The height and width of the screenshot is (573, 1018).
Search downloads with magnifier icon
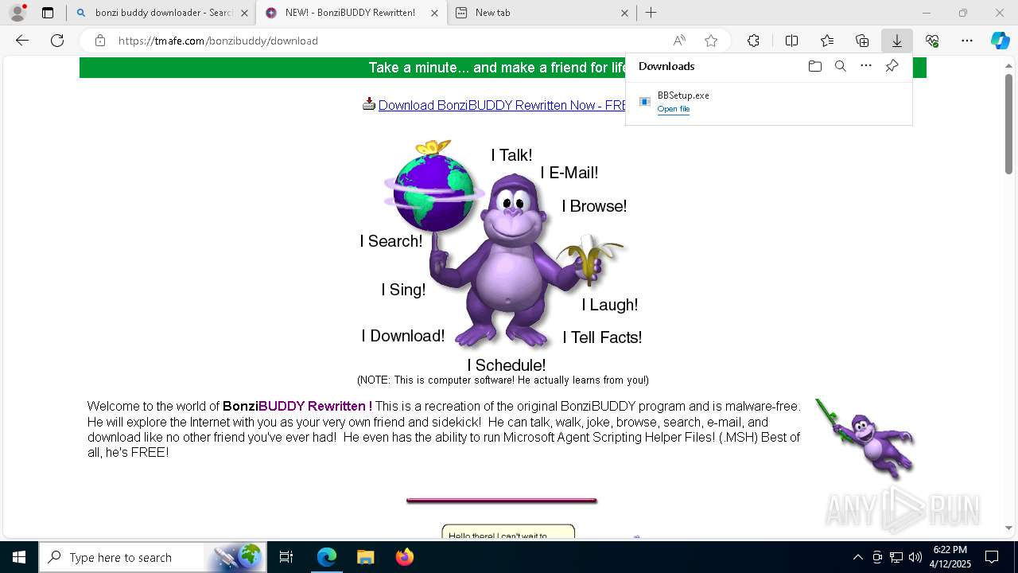[840, 66]
